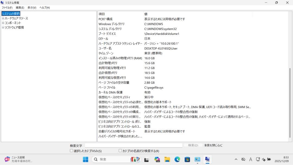Open the Start menu from the taskbar
Image resolution: width=293 pixels, height=165 pixels.
click(x=85, y=159)
